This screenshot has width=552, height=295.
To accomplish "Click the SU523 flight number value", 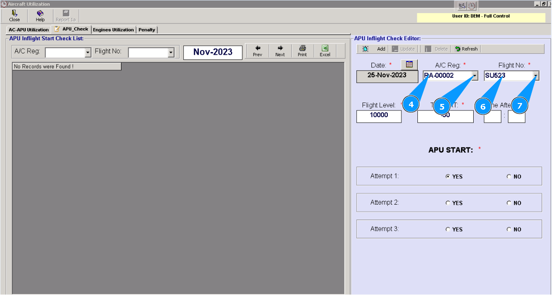I will click(x=495, y=75).
